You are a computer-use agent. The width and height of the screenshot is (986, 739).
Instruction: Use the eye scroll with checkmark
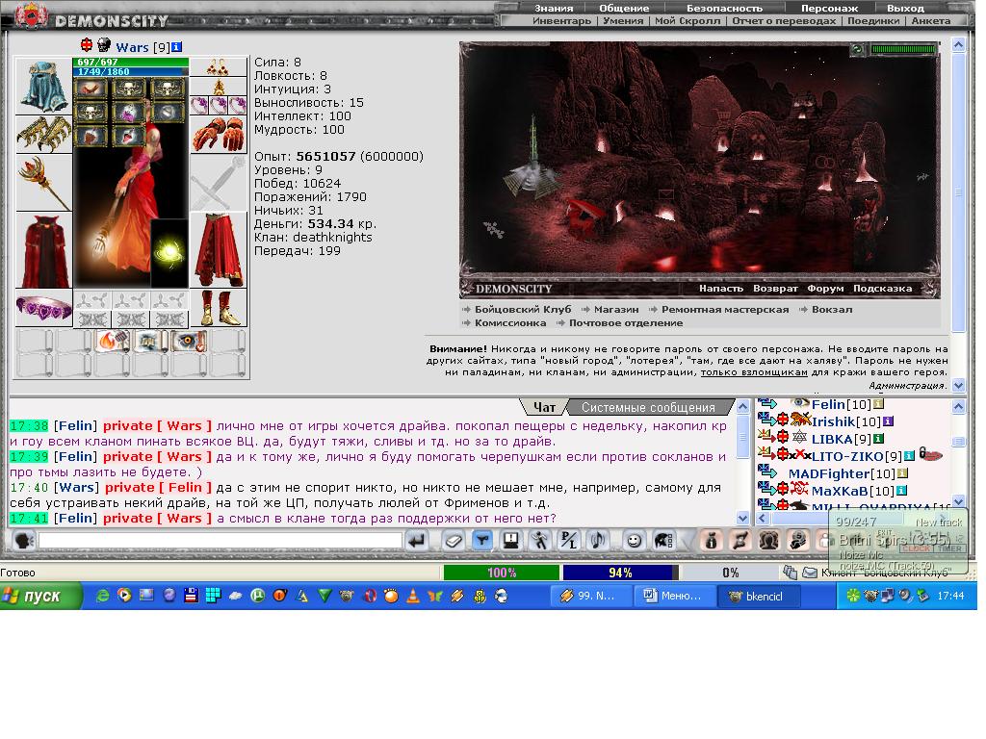point(190,342)
